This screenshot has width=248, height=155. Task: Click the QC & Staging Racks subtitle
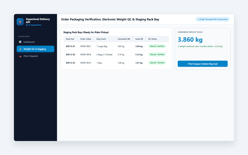tap(34, 25)
